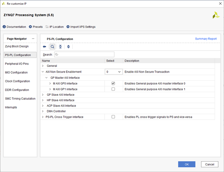Uncheck M AXI GP0 interface checkbox
224x172 pixels.
pos(113,83)
